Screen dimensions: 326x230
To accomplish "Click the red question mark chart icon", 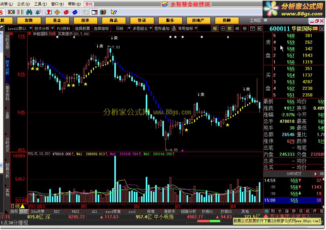I will [x=48, y=12].
